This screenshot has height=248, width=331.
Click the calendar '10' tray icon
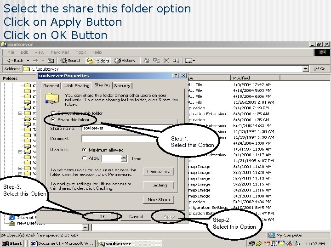274,243
